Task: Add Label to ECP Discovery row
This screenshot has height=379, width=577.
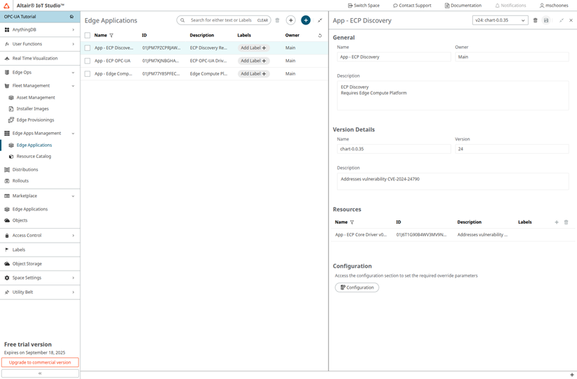Action: tap(253, 48)
